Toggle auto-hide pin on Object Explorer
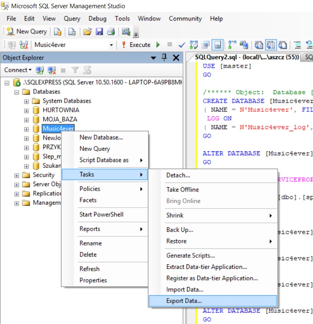The image size is (313, 324). tap(164, 58)
